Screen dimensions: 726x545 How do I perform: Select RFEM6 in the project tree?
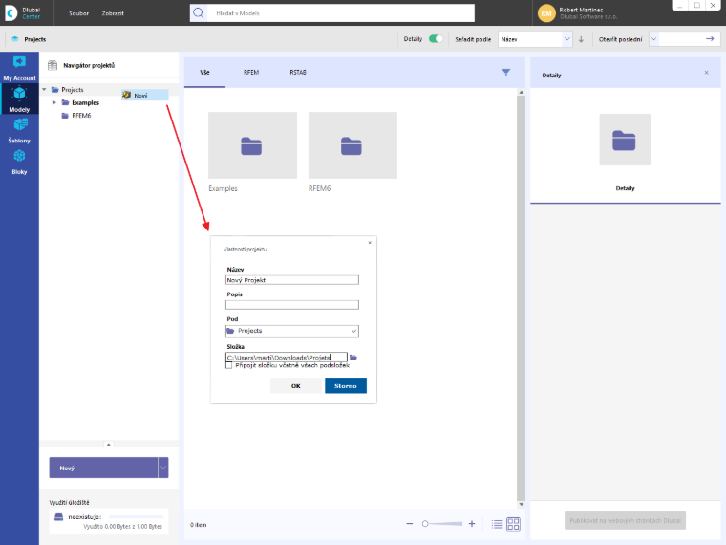[81, 116]
